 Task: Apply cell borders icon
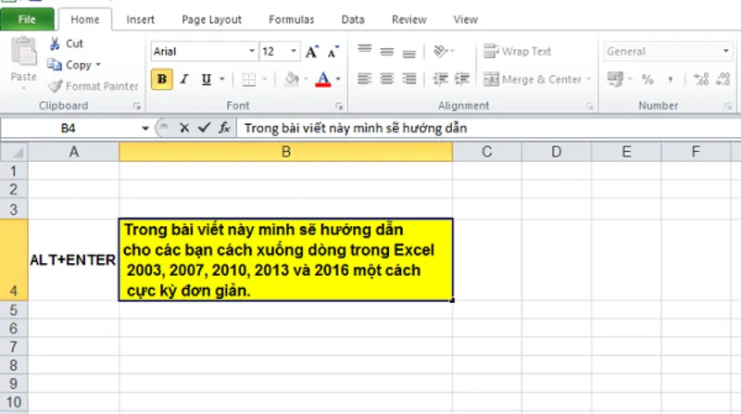[x=248, y=80]
